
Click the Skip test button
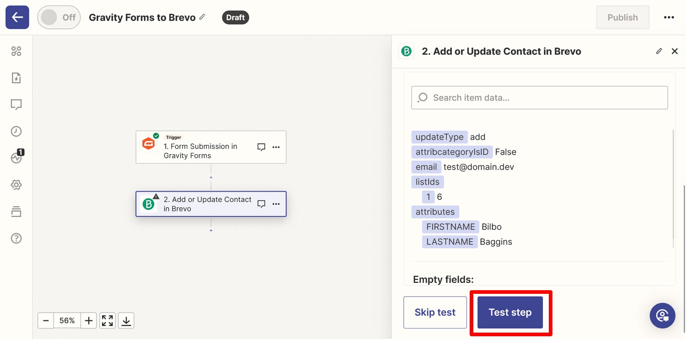[435, 313]
